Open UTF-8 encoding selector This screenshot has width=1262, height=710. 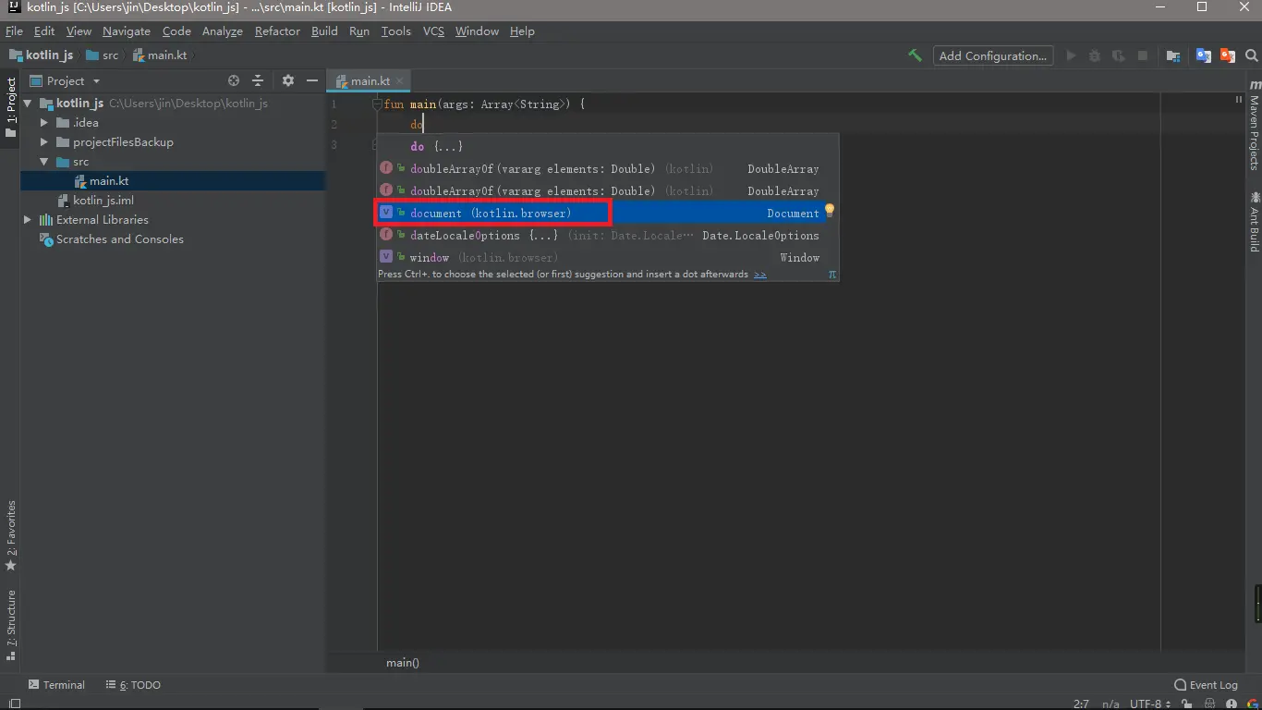[x=1149, y=704]
